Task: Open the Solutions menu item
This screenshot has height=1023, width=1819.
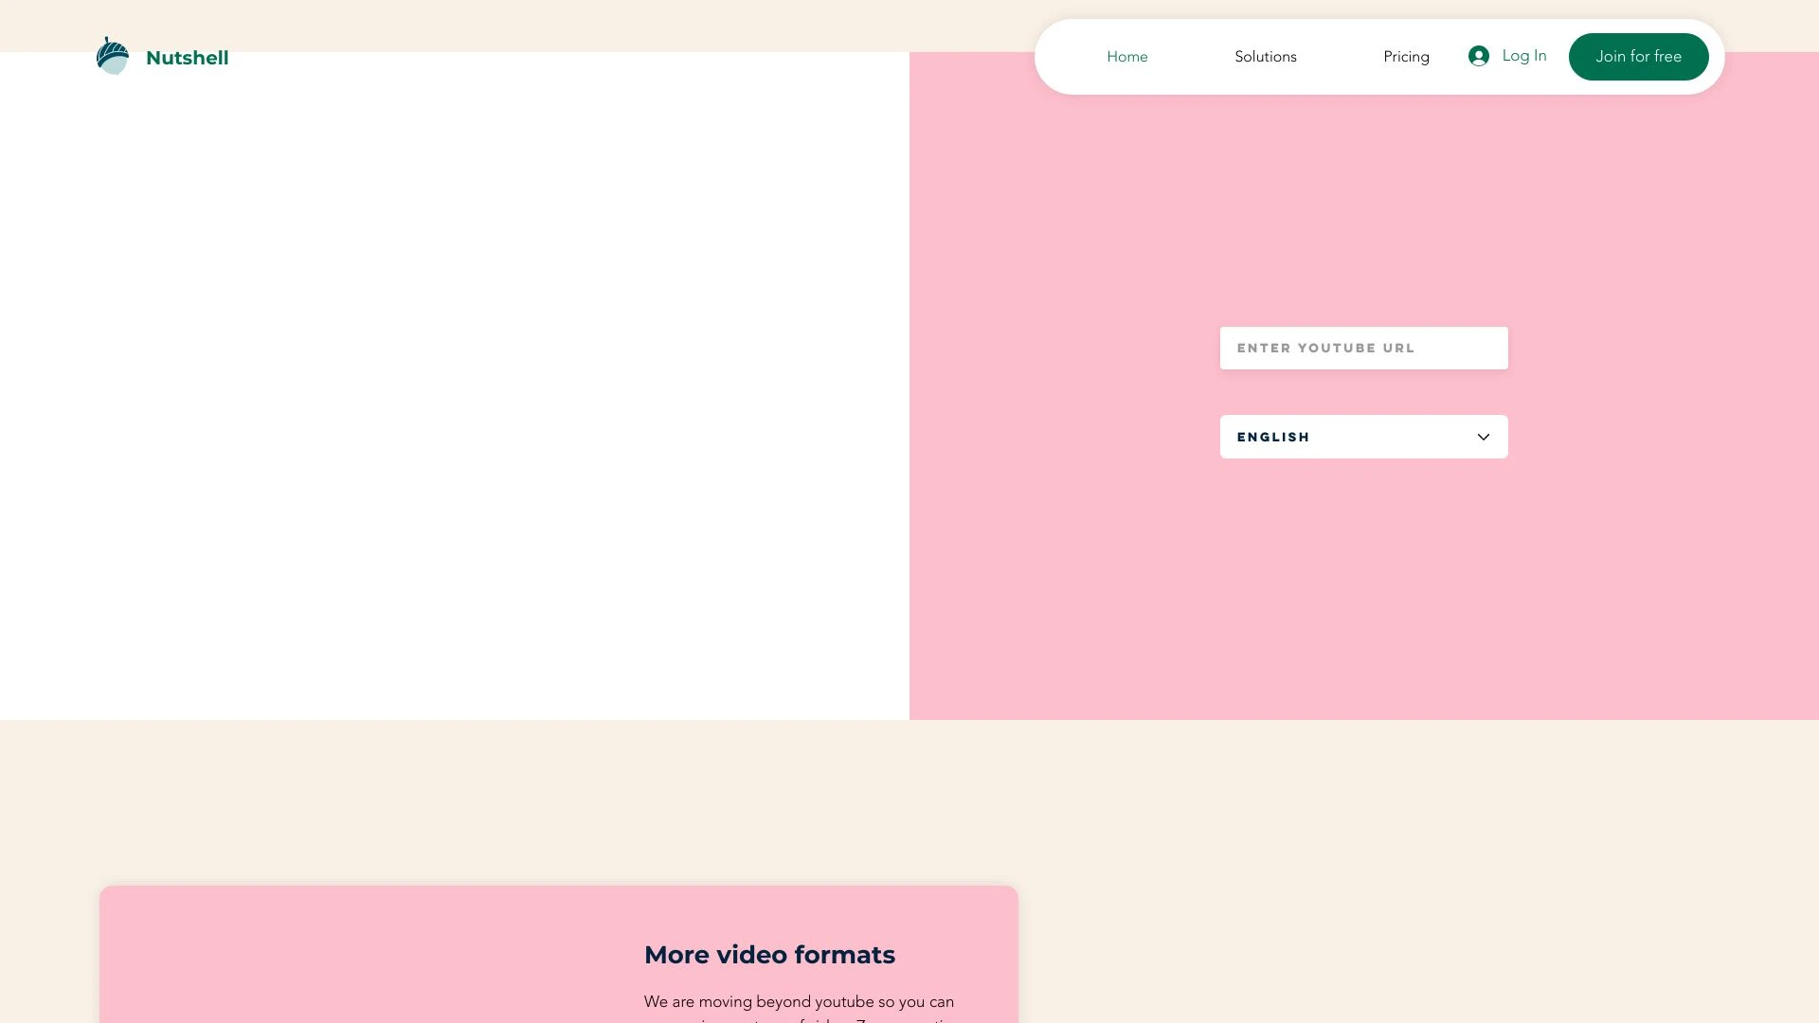Action: tap(1266, 56)
